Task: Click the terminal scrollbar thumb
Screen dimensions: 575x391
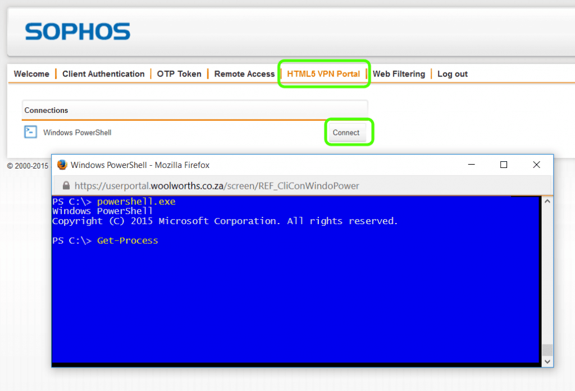Action: (547, 350)
